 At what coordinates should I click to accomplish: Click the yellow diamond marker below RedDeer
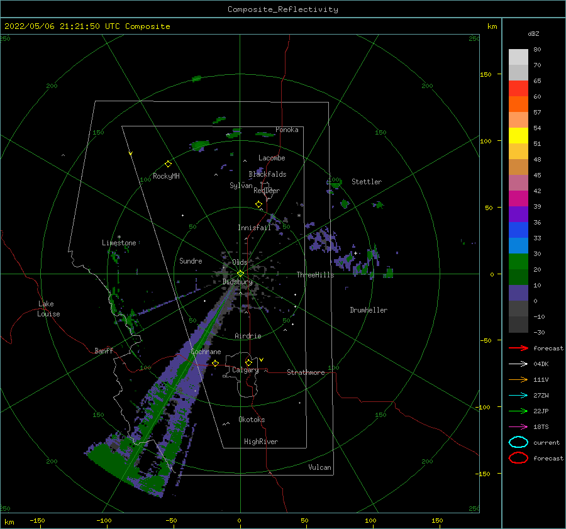point(258,204)
